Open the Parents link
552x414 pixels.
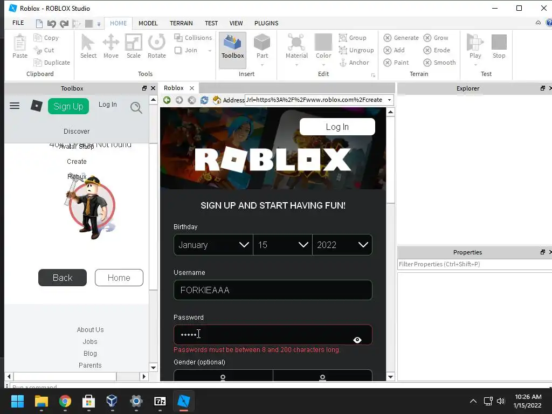[90, 365]
